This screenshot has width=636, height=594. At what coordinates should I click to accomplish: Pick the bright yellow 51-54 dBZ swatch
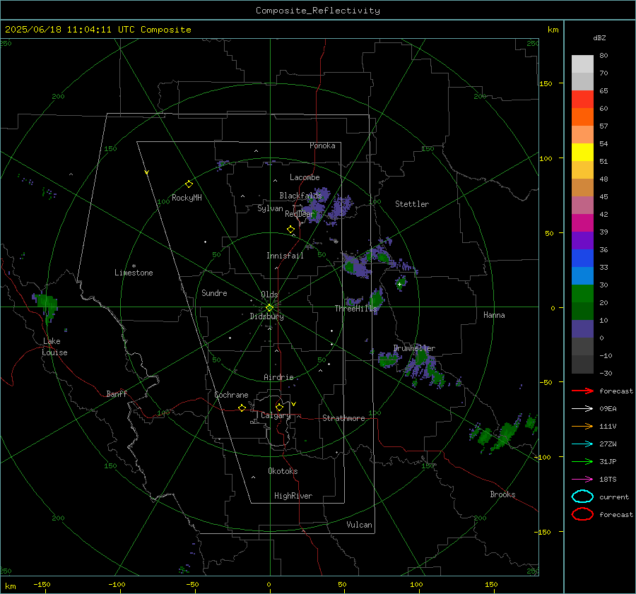pos(582,153)
